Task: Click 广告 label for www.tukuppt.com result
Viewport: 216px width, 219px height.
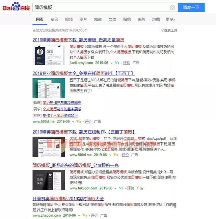Action: 140,188
